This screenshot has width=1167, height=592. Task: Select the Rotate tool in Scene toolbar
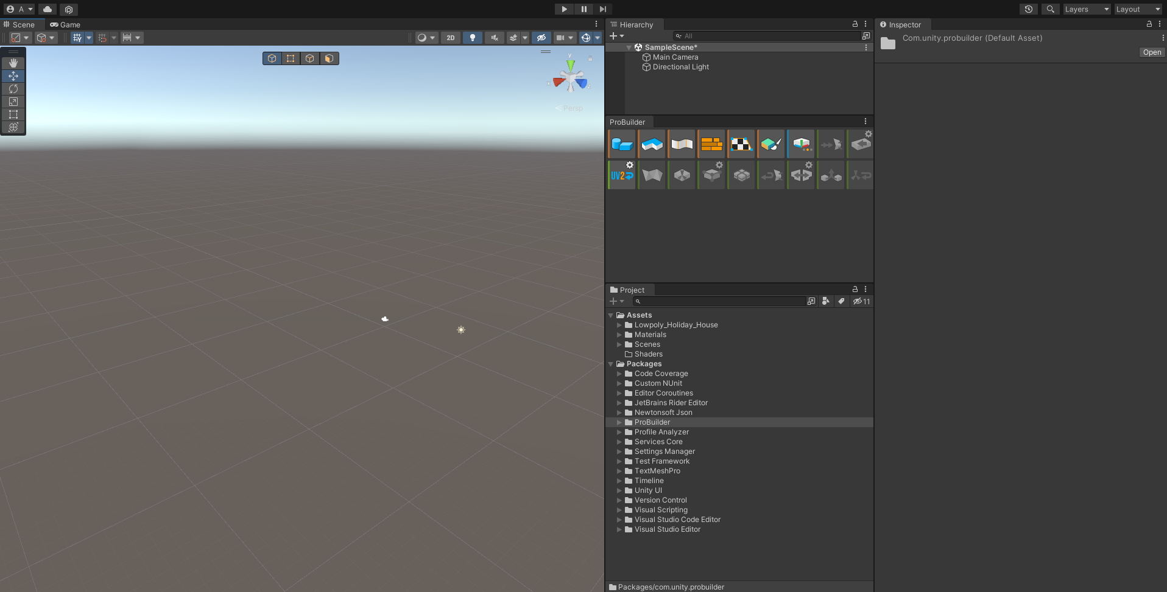13,89
